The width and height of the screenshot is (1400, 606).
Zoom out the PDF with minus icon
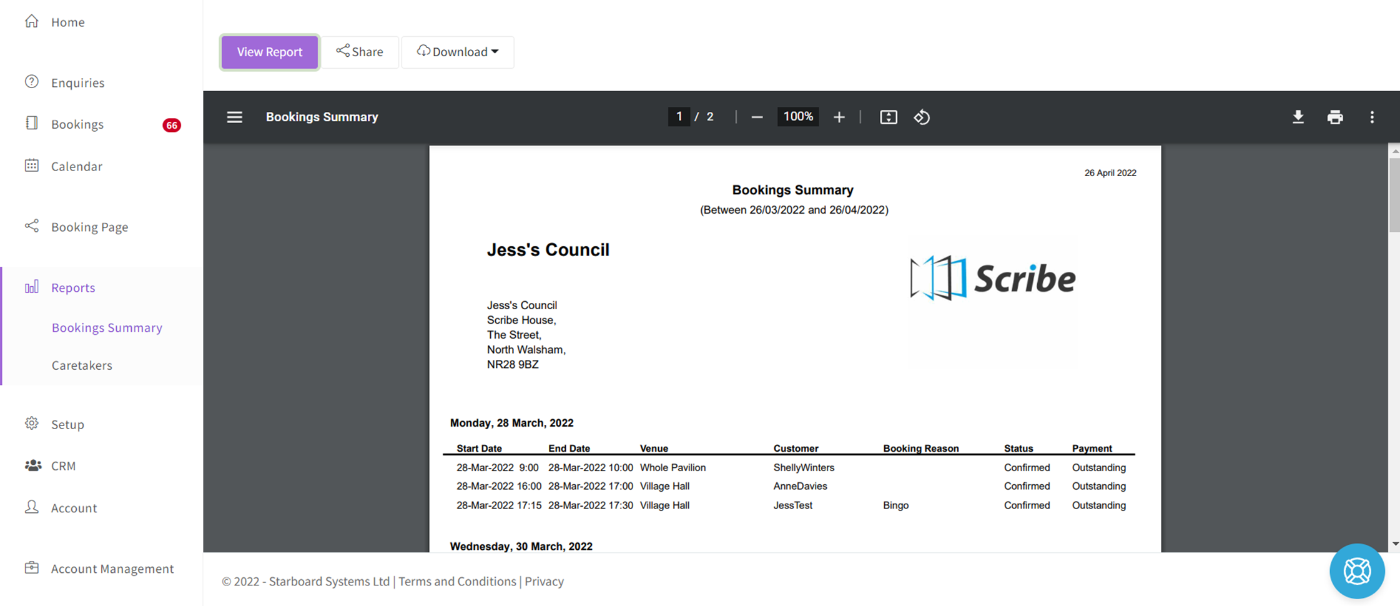pos(757,117)
